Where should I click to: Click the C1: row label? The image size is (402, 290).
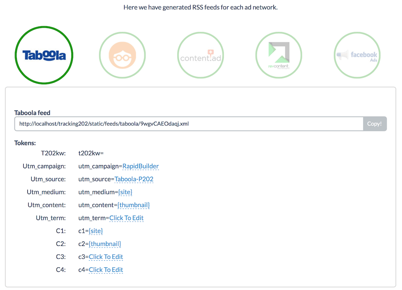(61, 231)
